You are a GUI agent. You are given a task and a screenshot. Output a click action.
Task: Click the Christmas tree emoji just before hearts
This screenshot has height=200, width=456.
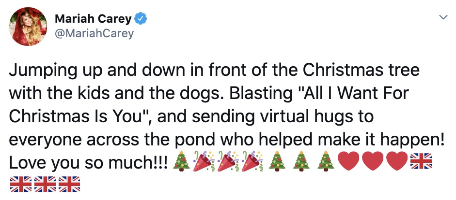pos(326,161)
